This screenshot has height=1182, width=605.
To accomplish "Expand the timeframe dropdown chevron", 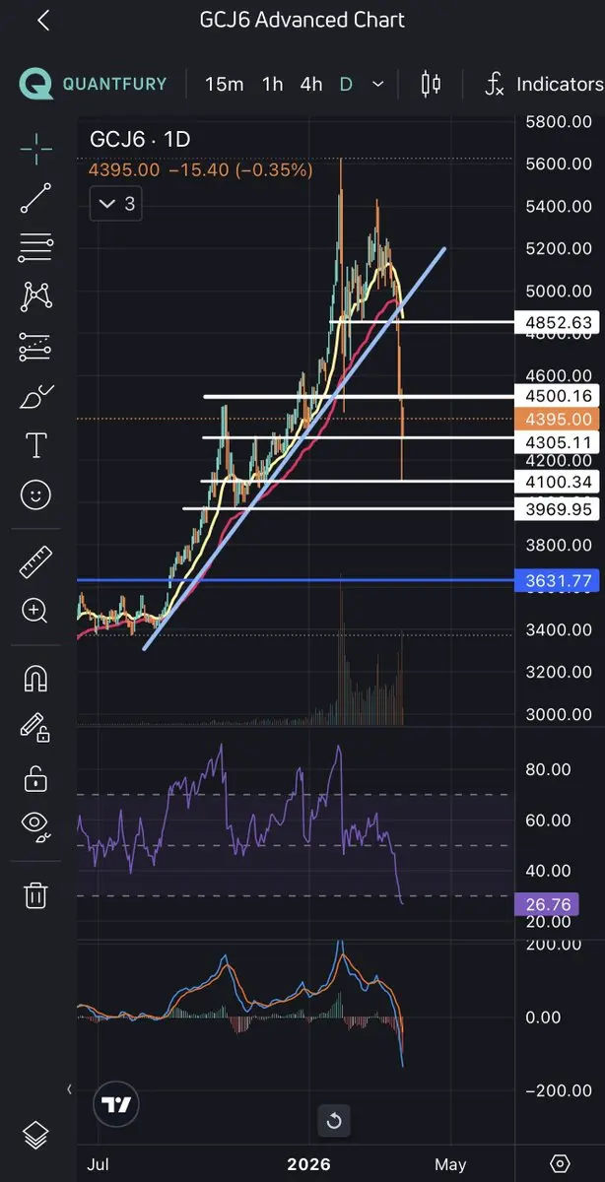I will tap(377, 85).
